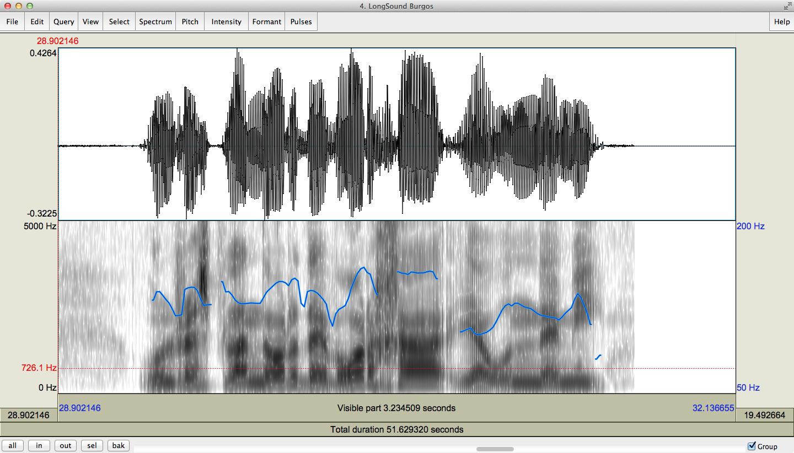Open the Formant menu
This screenshot has width=794, height=453.
click(267, 21)
